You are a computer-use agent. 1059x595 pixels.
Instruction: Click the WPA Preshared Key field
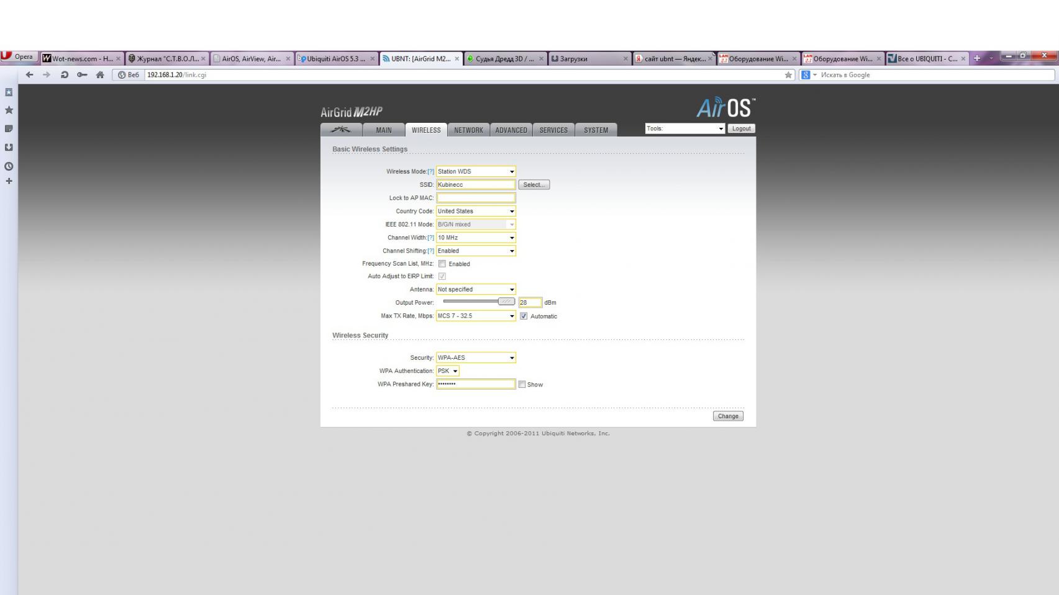476,384
